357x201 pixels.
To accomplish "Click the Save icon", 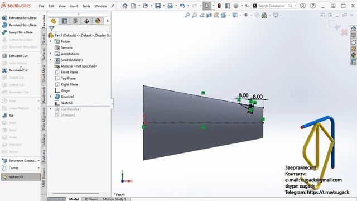I will click(x=158, y=6).
